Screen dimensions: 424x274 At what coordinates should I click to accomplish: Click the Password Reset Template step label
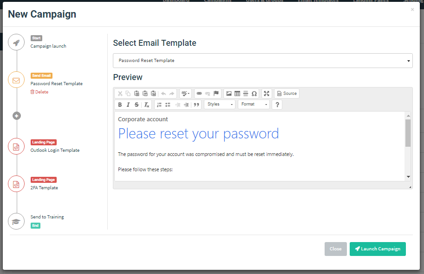(57, 83)
